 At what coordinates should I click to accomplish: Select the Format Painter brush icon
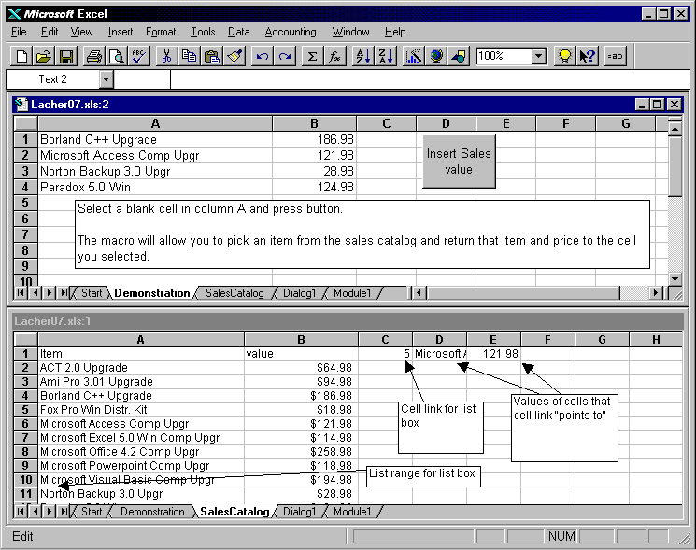(234, 56)
